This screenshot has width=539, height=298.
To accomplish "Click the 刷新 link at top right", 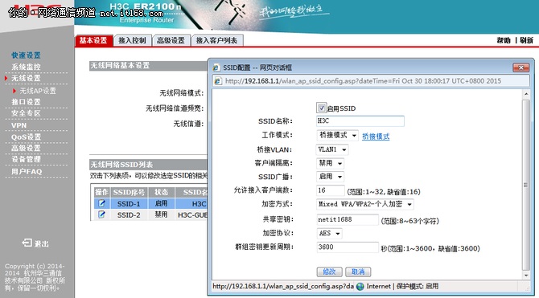I will (526, 40).
